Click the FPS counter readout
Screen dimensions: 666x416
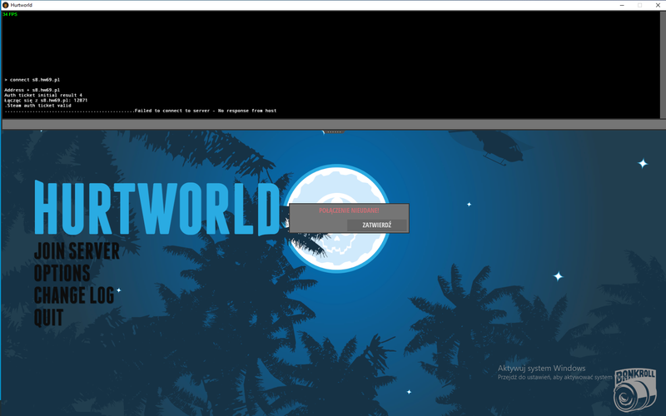[x=10, y=14]
